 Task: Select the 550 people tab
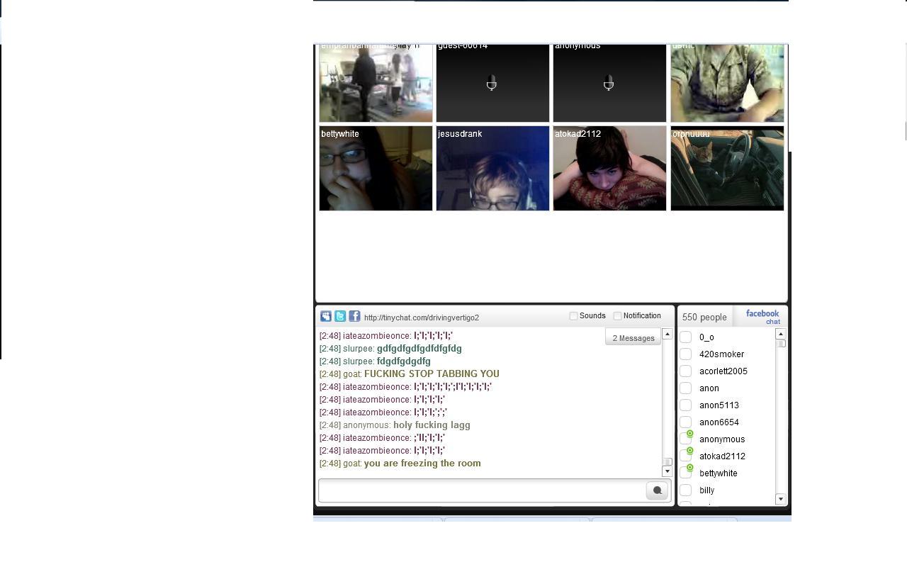point(704,318)
